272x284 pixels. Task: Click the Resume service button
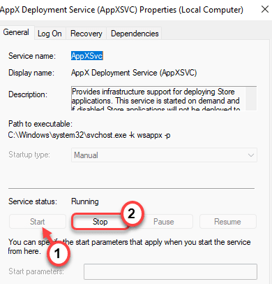(227, 222)
